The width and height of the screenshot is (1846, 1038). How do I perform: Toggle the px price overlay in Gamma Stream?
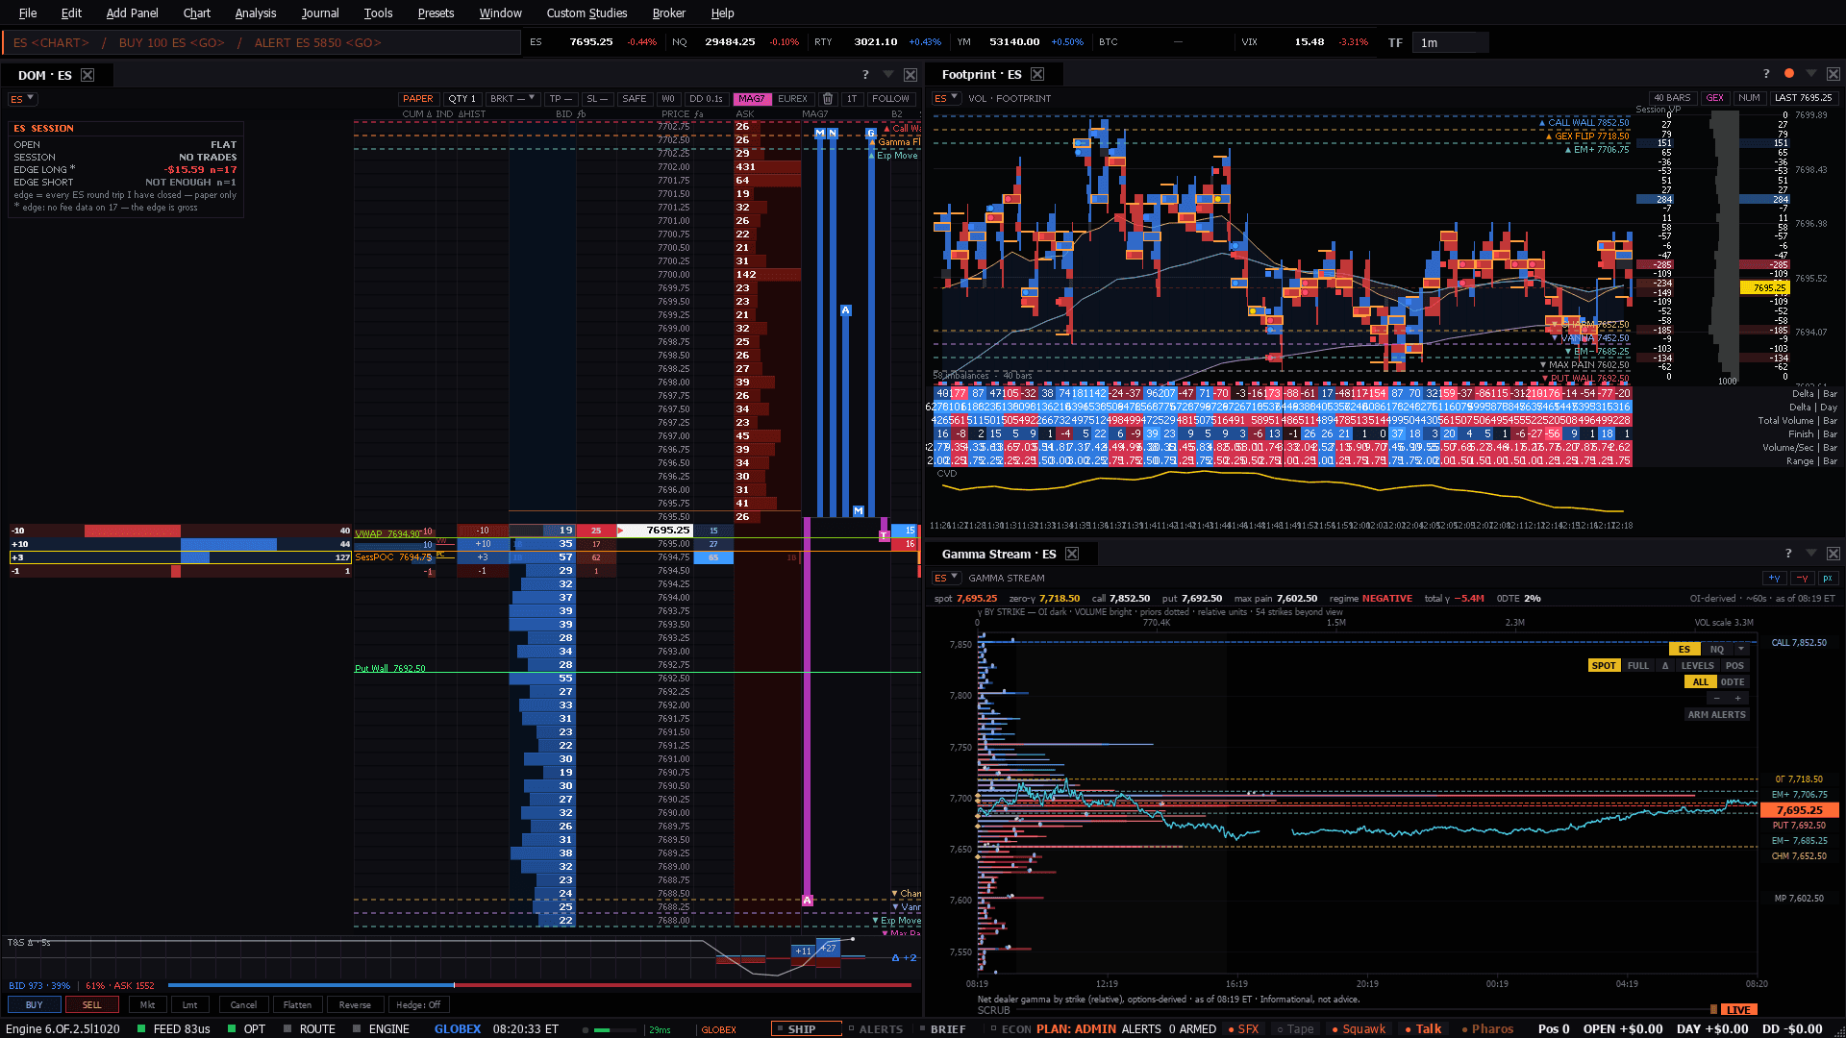click(x=1827, y=579)
